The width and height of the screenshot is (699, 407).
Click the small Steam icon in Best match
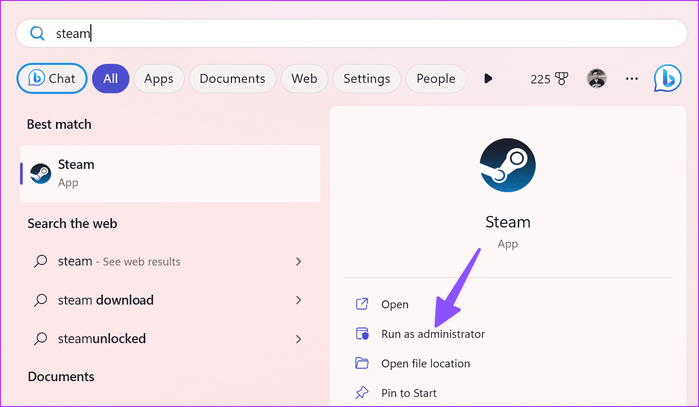pos(41,174)
